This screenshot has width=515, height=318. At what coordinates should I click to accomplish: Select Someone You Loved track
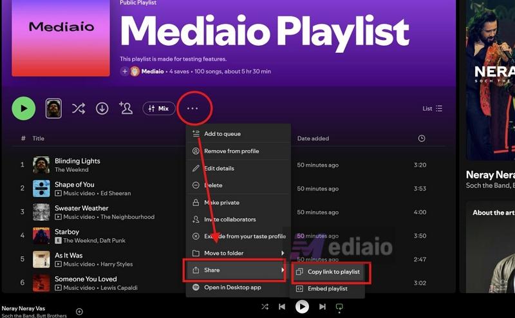86,279
